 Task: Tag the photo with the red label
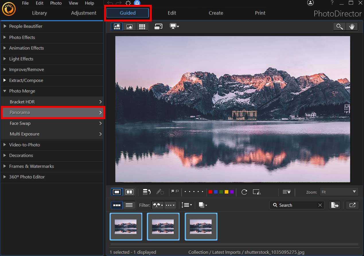coord(210,192)
